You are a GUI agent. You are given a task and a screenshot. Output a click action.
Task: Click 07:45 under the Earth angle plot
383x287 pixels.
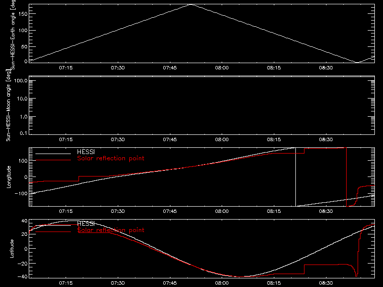click(170, 67)
